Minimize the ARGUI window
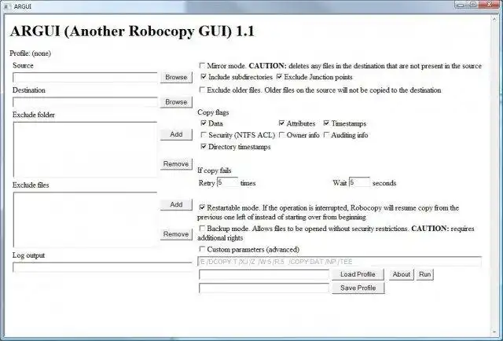This screenshot has width=503, height=341. [461, 5]
